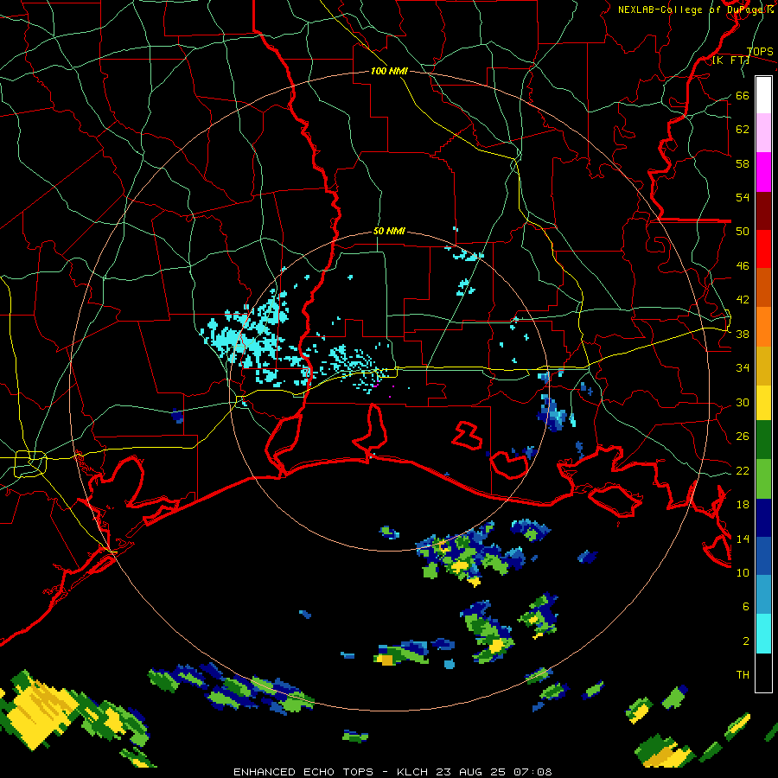The image size is (778, 778).
Task: Select the 6 legend value
Action: (x=746, y=606)
